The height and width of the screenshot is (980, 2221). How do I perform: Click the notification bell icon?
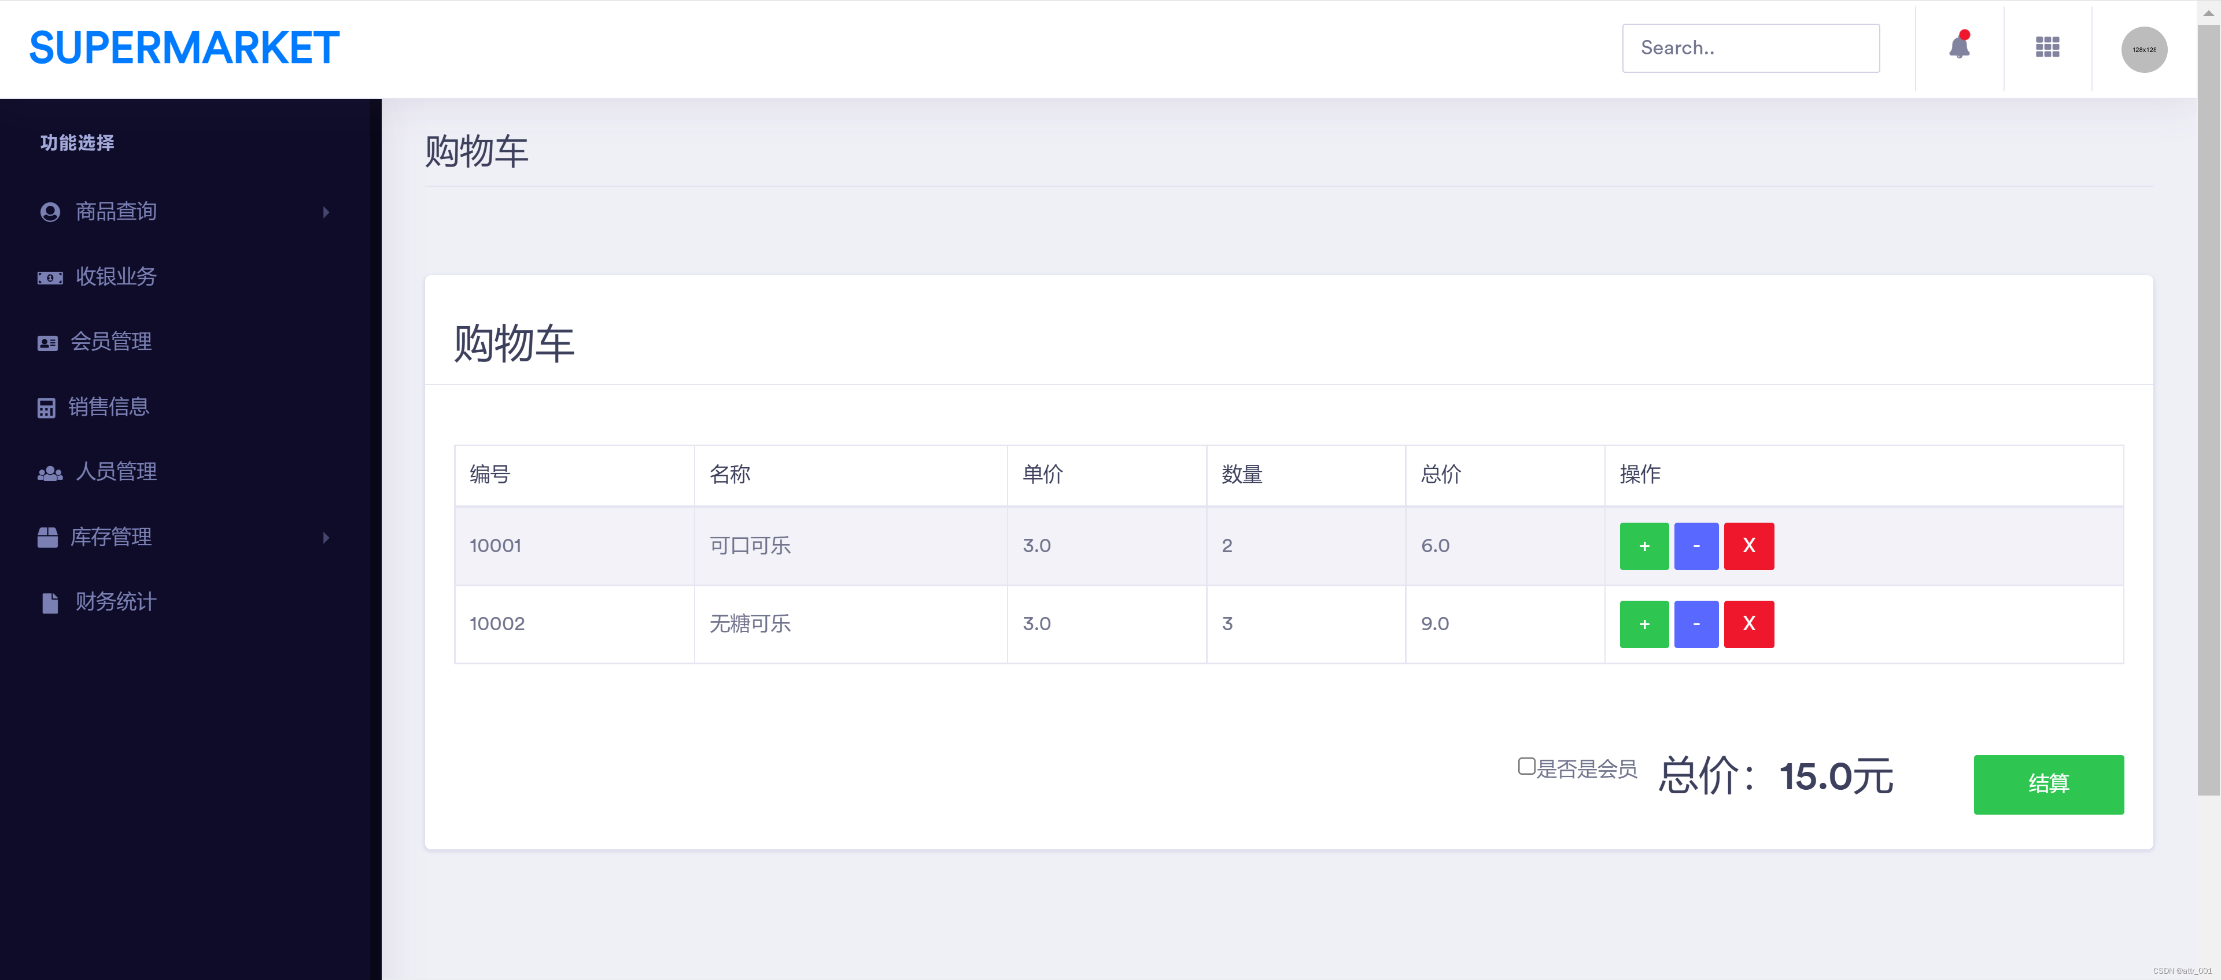tap(1959, 47)
